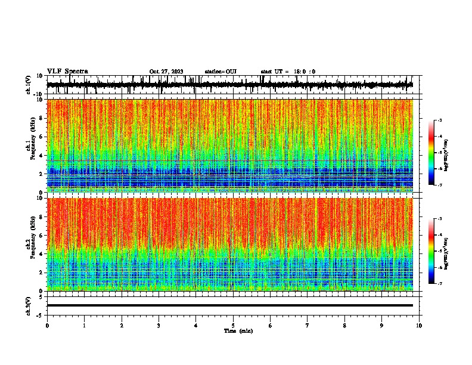Click the "8" kHz tick on ch.1 spectrogram
This screenshot has height=365, width=472.
[x=41, y=118]
